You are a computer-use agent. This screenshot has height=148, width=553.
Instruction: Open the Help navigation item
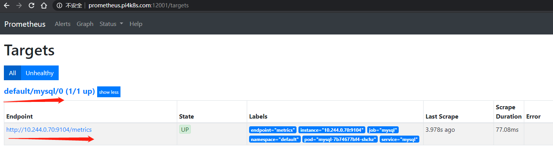(x=136, y=24)
